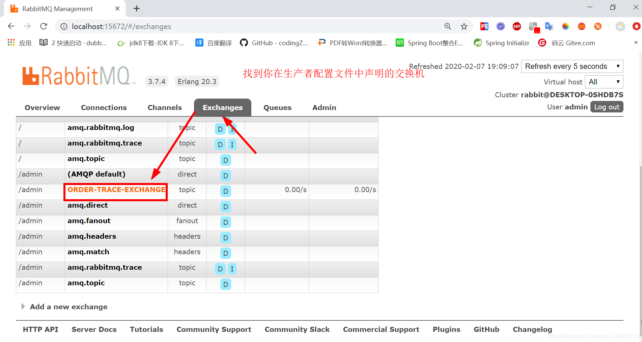Click the RabbitMQ logo
This screenshot has height=342, width=642.
coord(78,75)
